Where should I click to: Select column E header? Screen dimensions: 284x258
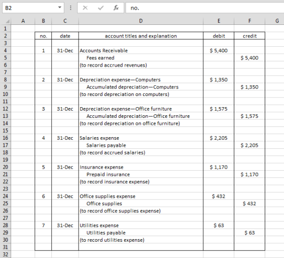coord(219,21)
